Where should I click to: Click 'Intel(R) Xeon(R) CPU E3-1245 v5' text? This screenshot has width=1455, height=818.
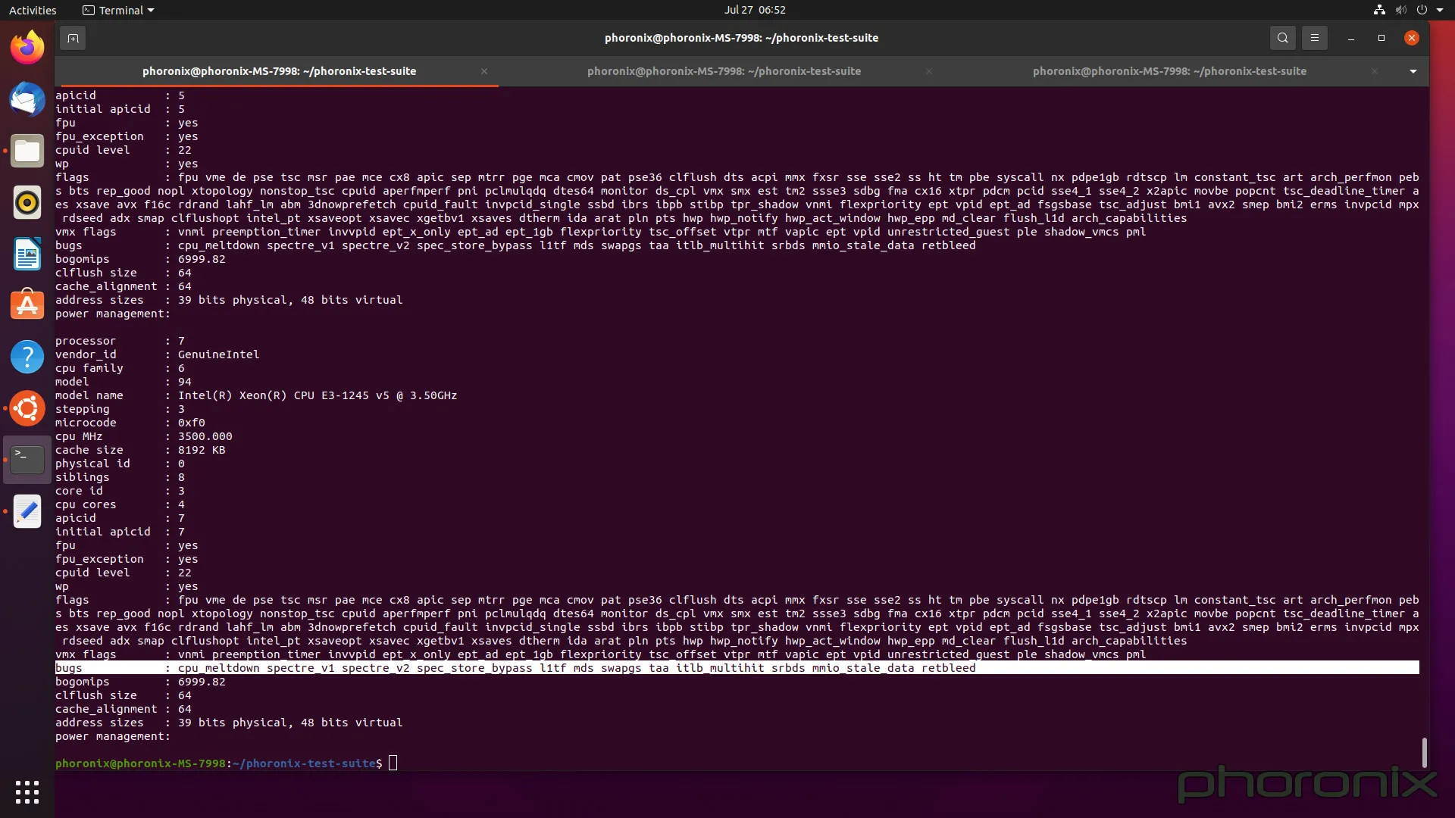tap(286, 395)
